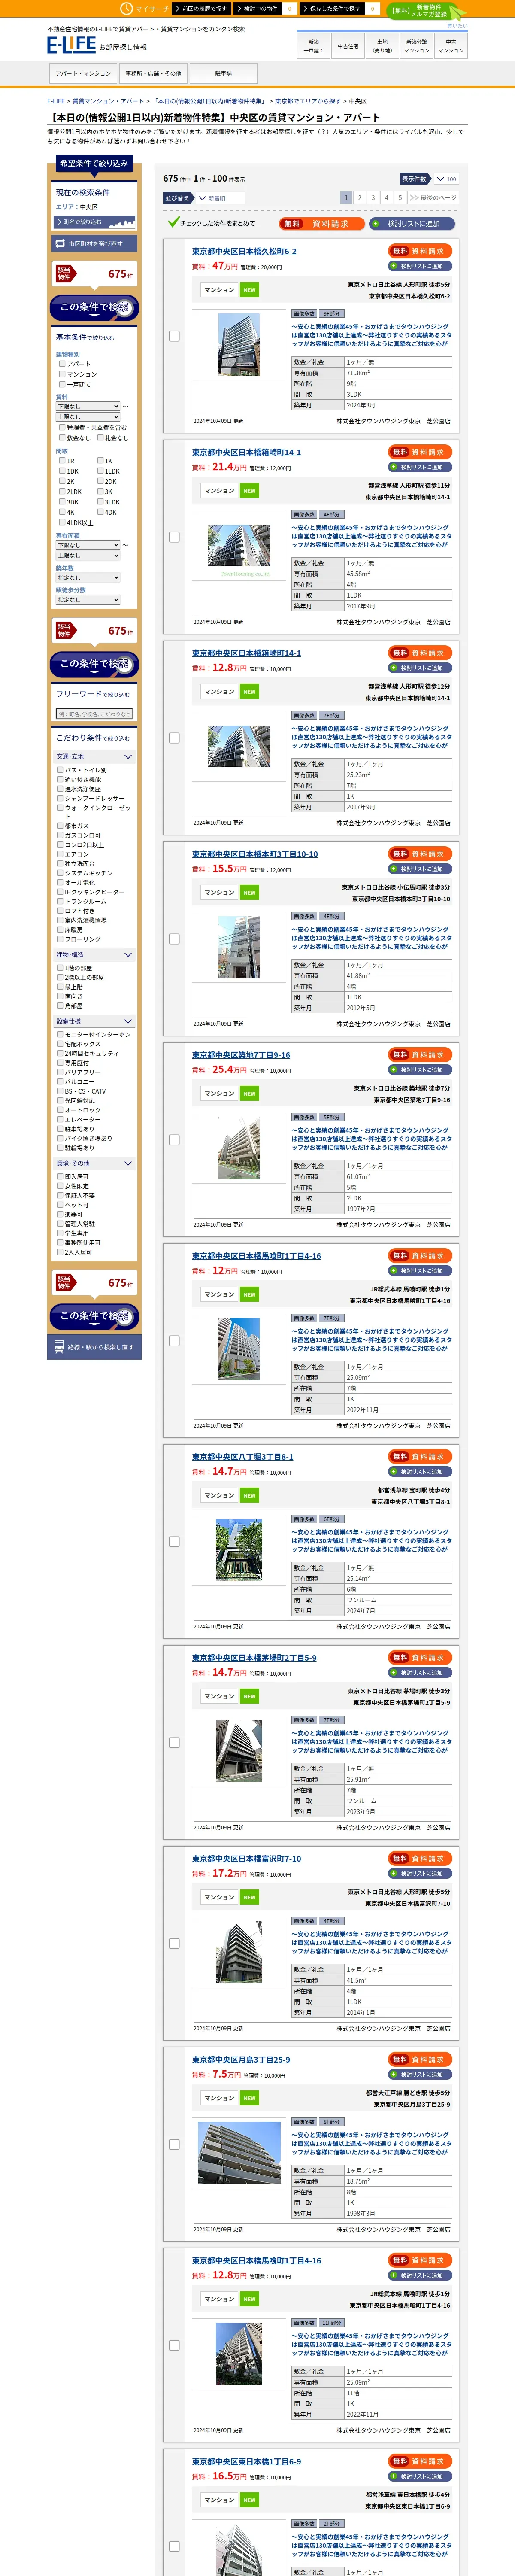Click the map icon beside 市区町村を選び直す

click(x=60, y=243)
